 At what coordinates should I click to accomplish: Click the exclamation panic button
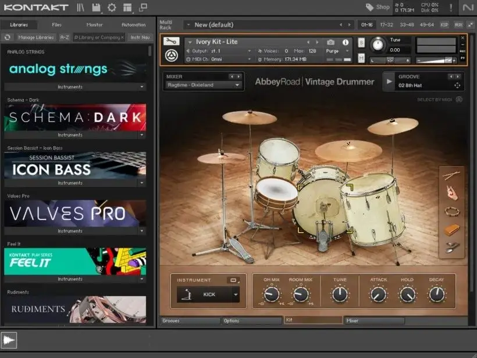(x=451, y=8)
